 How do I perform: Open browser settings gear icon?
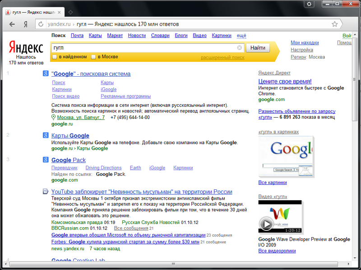pyautogui.click(x=309, y=4)
